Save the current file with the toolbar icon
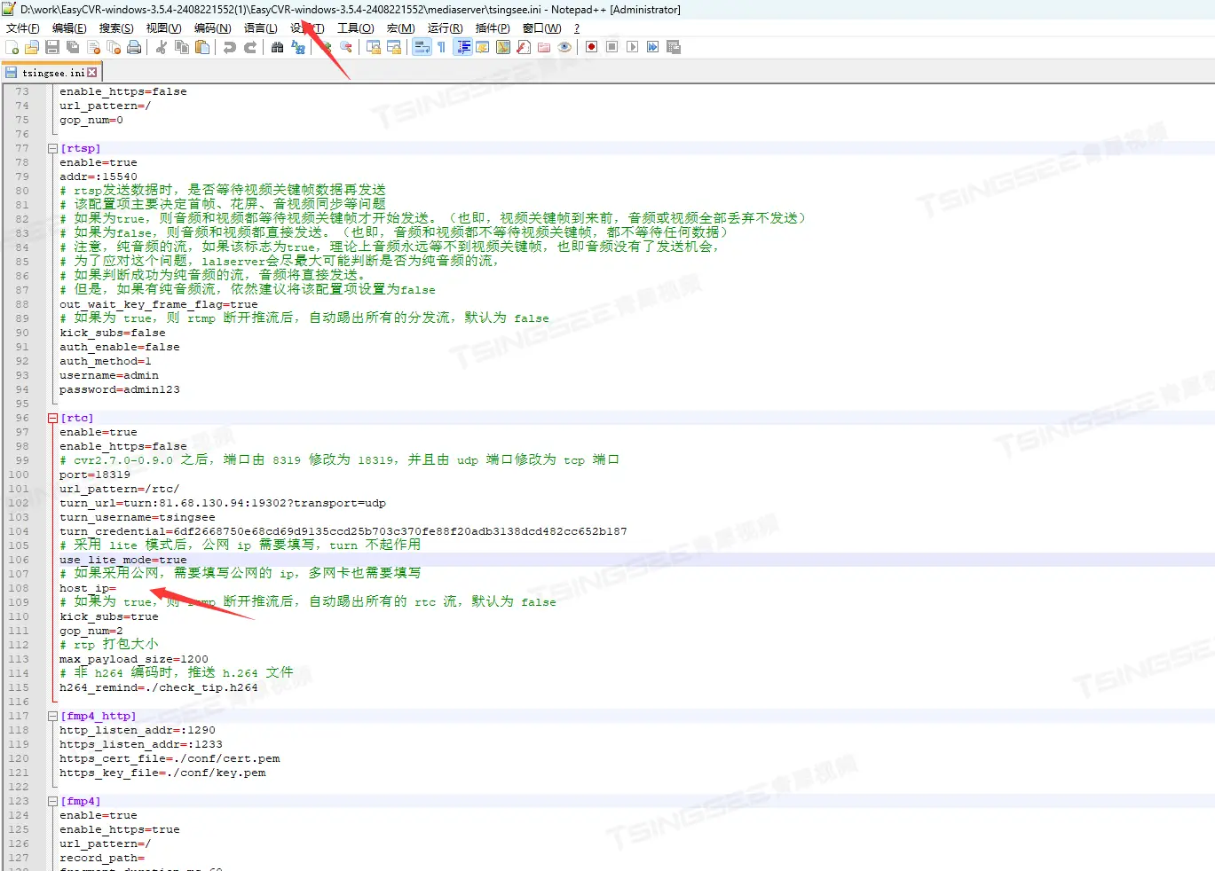Viewport: 1215px width, 871px height. (x=52, y=47)
